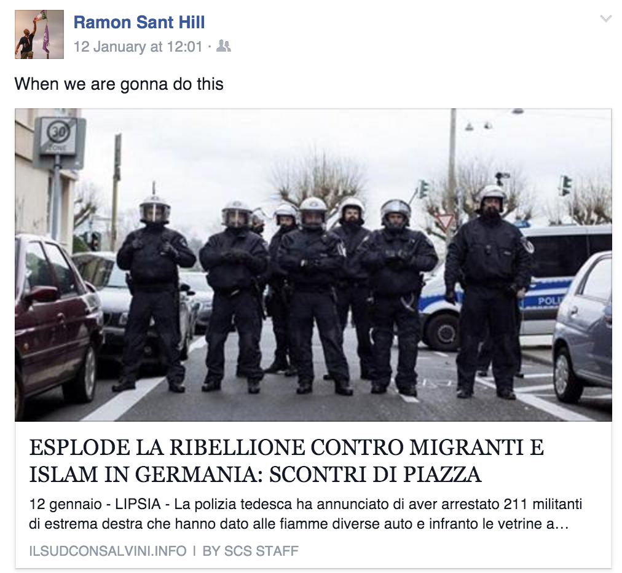The height and width of the screenshot is (573, 622).
Task: Open Ramon Sant Hill's profile picture
Action: [x=39, y=34]
